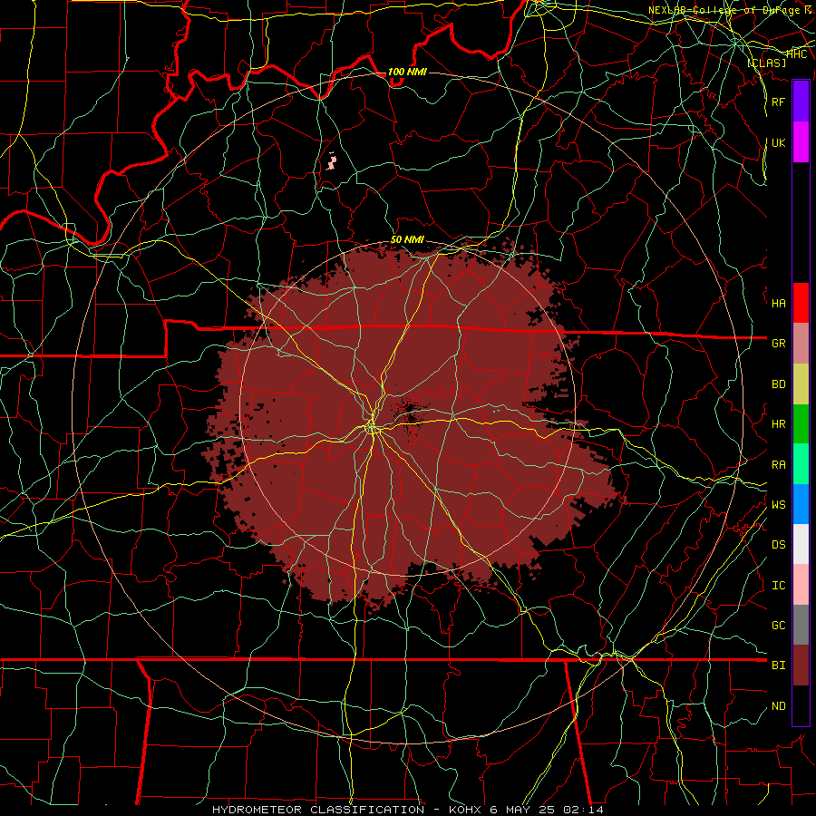Click the KOHX station identifier in caption

click(466, 810)
